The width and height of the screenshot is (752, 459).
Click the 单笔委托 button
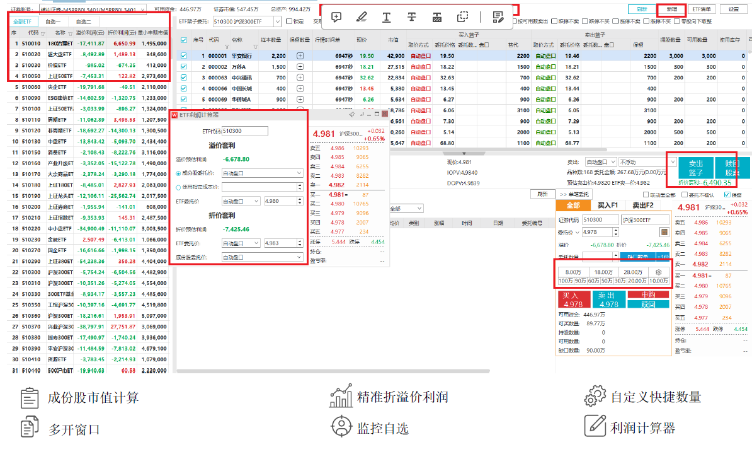(x=574, y=194)
